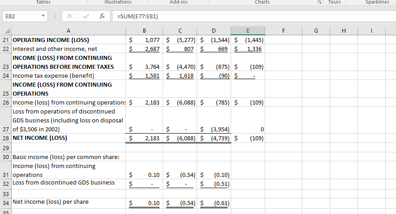Select column I header
This screenshot has width=396, height=214.
(x=371, y=31)
